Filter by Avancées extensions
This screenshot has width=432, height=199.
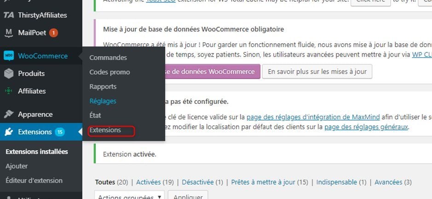[x=388, y=182]
